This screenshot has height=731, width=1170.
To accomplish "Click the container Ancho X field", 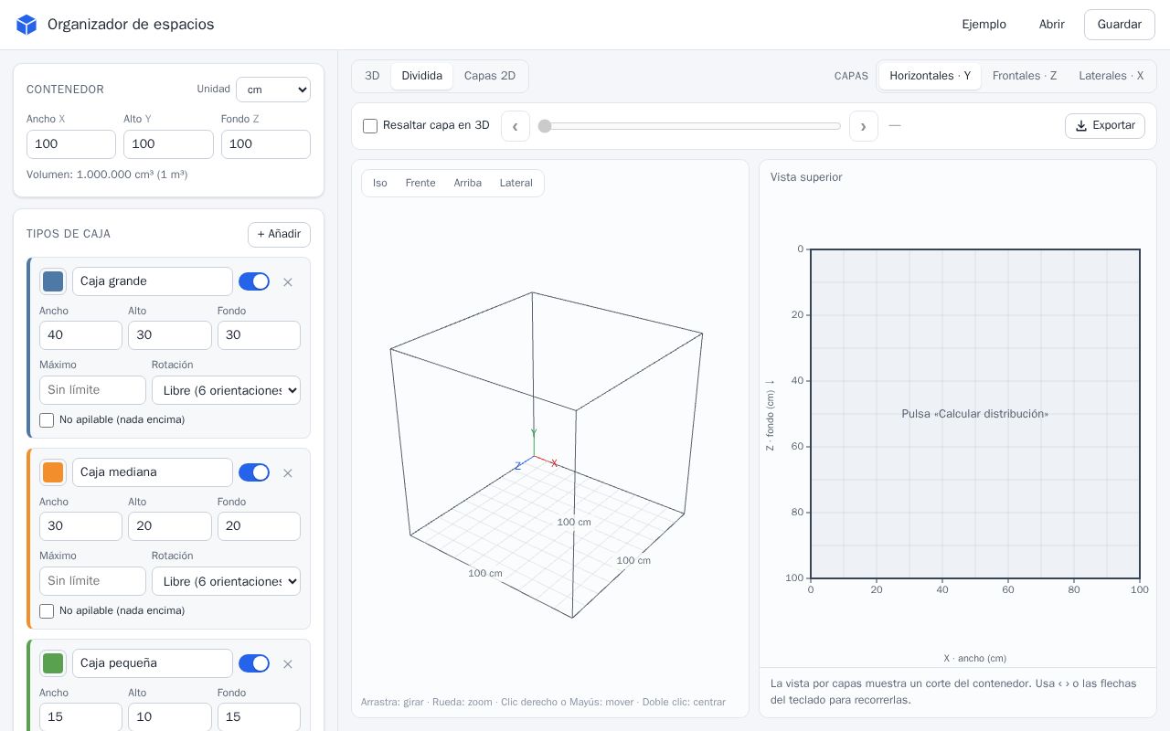I will click(x=71, y=144).
